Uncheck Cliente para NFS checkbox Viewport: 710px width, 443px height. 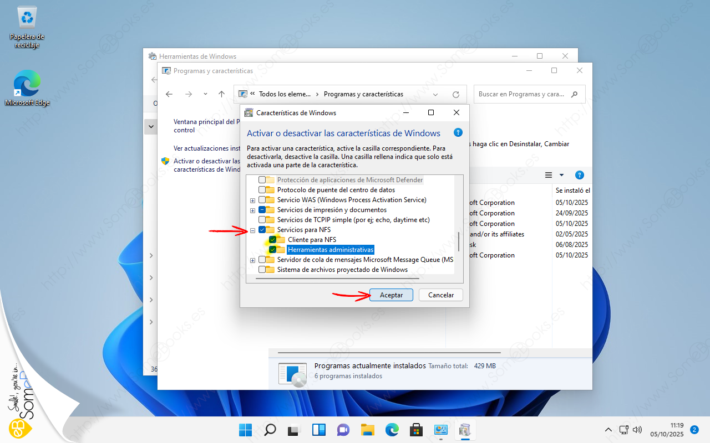point(273,240)
